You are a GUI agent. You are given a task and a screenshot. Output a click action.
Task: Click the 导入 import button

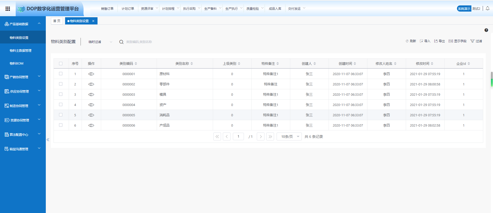pyautogui.click(x=425, y=41)
